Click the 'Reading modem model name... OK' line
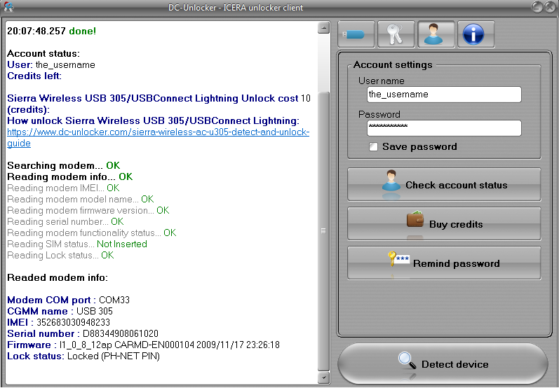 click(81, 199)
